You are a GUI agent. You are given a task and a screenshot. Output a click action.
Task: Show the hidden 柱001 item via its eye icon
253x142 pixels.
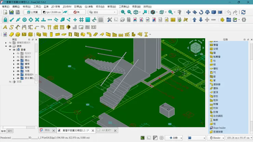[18, 53]
